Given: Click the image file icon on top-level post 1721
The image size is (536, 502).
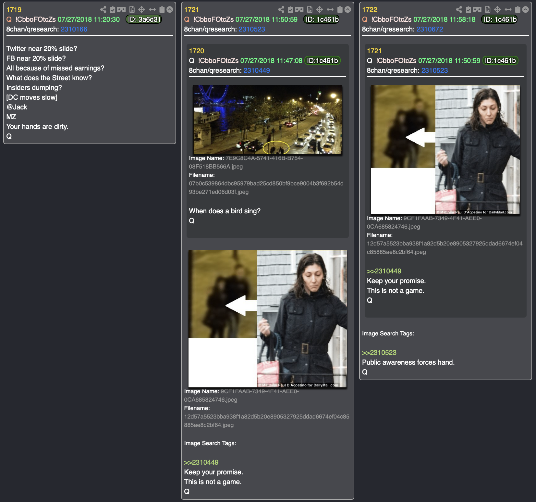Looking at the screenshot, I should tap(310, 9).
